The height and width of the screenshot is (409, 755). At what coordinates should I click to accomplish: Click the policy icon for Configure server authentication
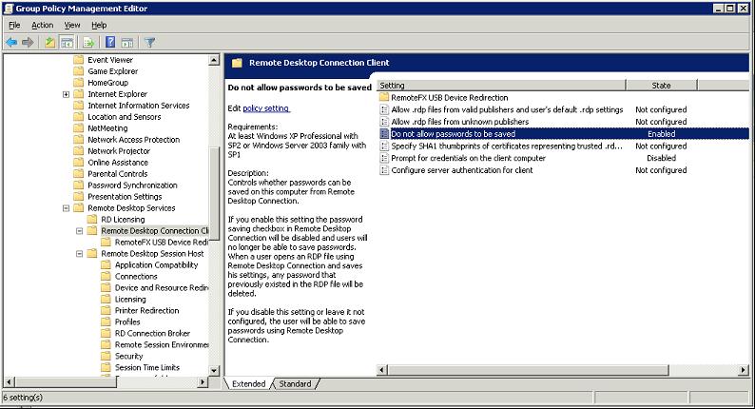(x=384, y=170)
